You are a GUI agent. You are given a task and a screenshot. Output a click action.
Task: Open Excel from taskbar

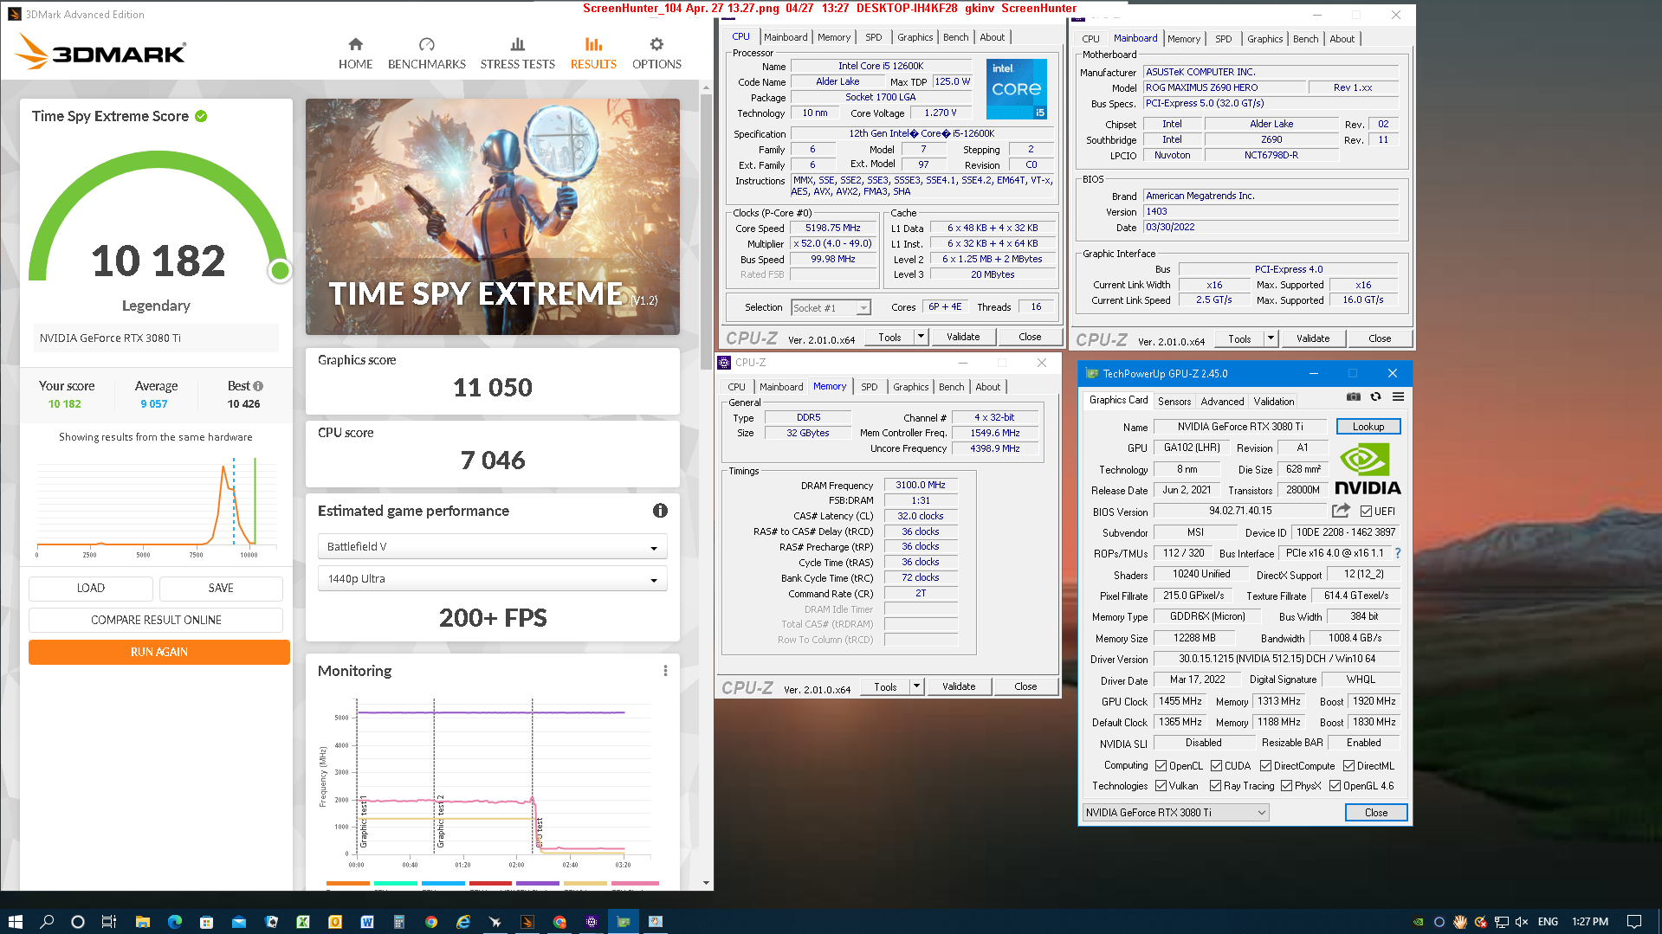(303, 922)
